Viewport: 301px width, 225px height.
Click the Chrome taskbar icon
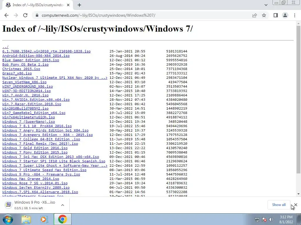[x=62, y=219]
